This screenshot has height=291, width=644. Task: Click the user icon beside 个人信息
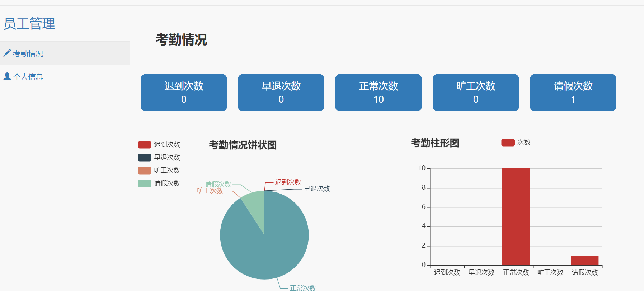click(x=7, y=76)
